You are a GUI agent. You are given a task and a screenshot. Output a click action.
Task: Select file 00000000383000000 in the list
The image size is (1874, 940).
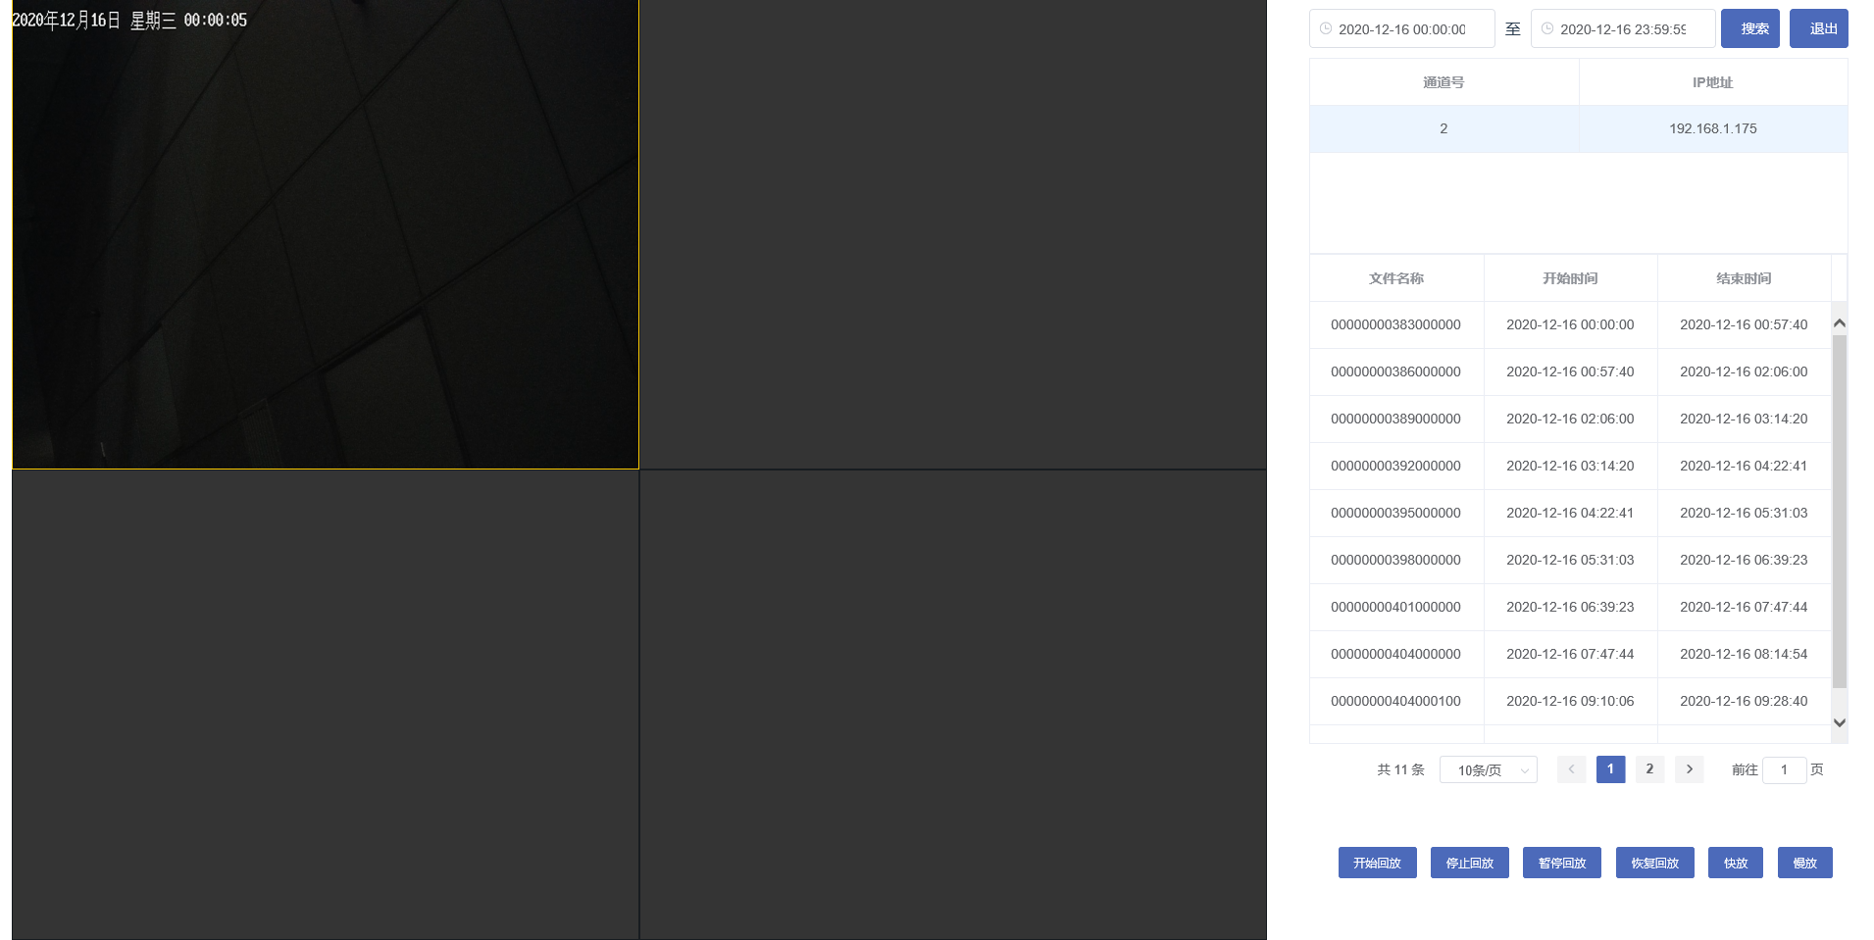pyautogui.click(x=1395, y=324)
